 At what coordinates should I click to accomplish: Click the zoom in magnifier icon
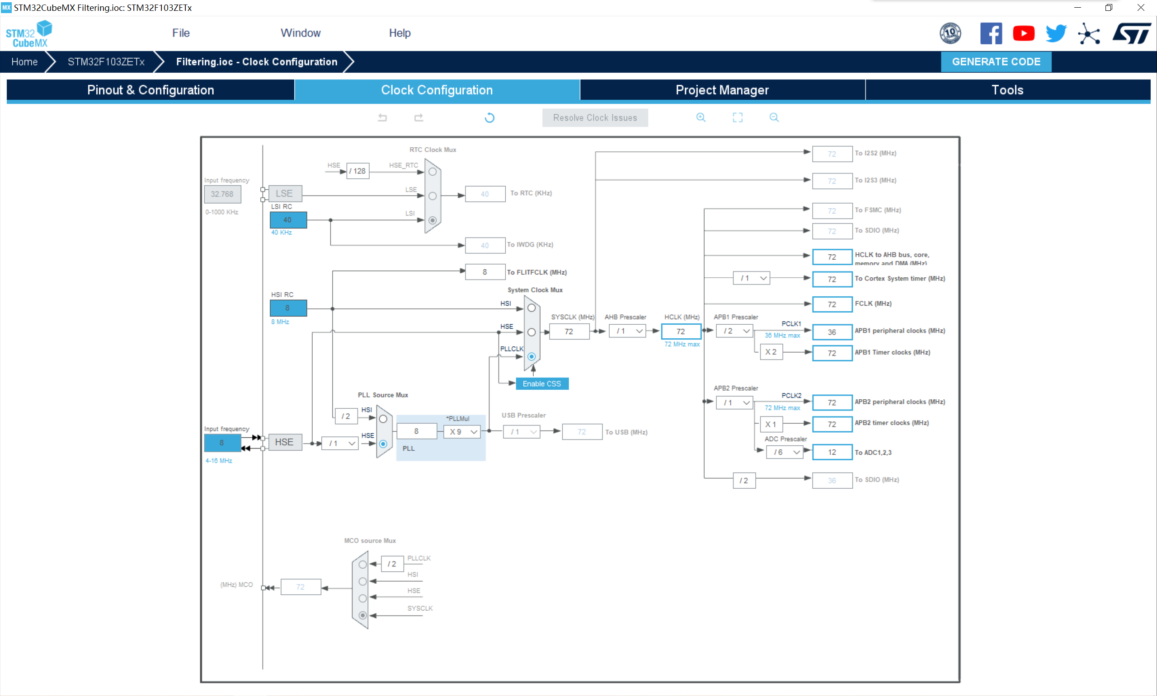pyautogui.click(x=701, y=117)
